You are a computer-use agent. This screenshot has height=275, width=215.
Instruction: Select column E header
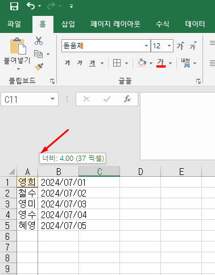click(x=181, y=172)
